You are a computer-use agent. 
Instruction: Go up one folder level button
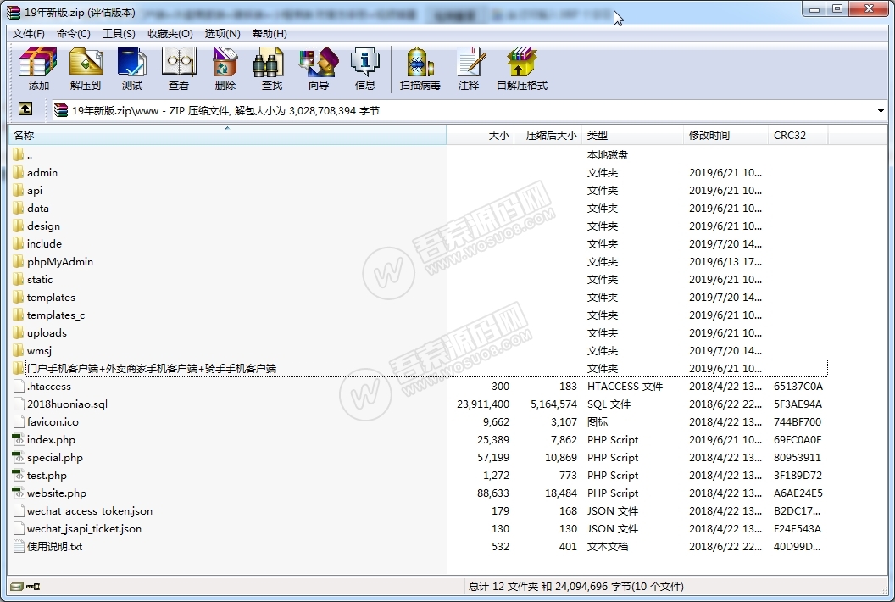click(x=25, y=109)
